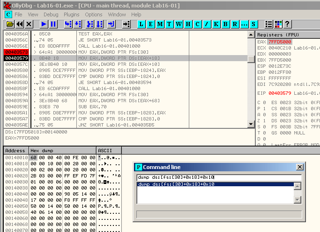
Task: Open Call stack with K button
Action: click(x=216, y=24)
